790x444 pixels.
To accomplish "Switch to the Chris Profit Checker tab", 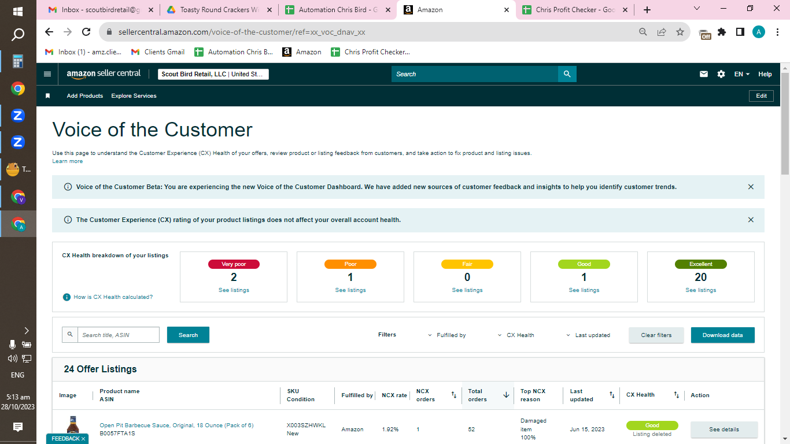I will pos(574,10).
